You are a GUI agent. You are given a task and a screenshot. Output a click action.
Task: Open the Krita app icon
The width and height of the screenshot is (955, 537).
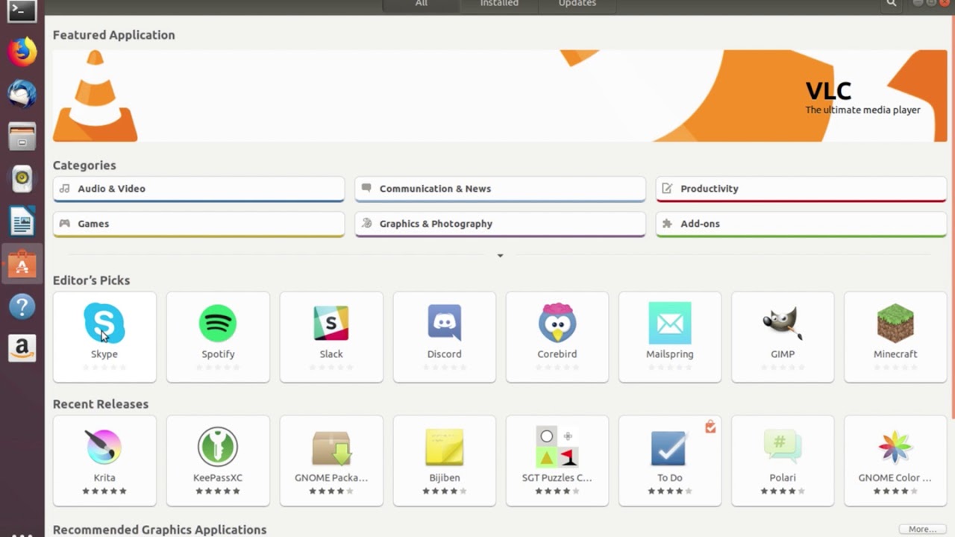(x=104, y=447)
